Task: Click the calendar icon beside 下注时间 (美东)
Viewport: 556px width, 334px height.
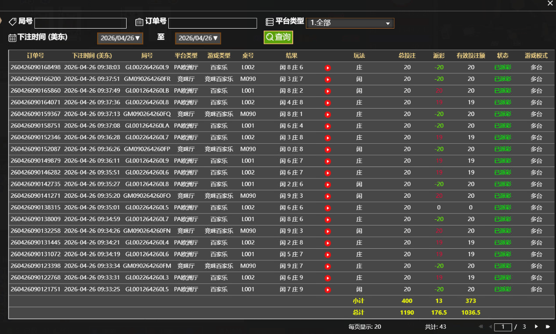Action: tap(11, 37)
